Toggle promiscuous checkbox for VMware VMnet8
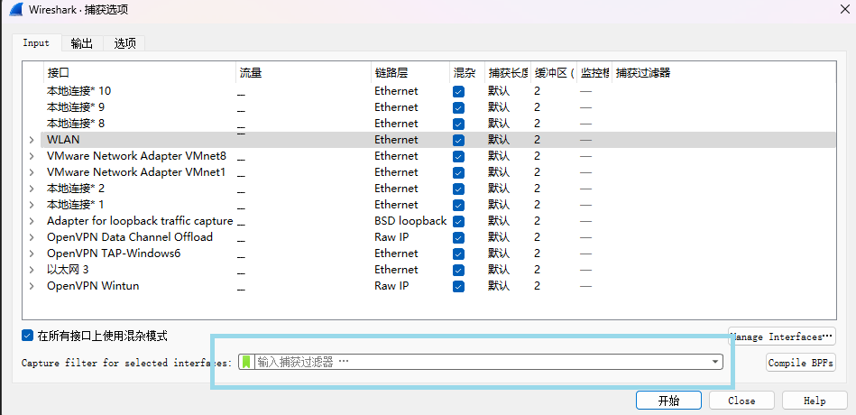This screenshot has width=856, height=415. pyautogui.click(x=458, y=156)
